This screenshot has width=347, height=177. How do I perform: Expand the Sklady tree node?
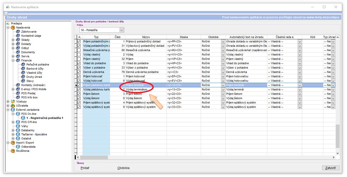click(13, 40)
